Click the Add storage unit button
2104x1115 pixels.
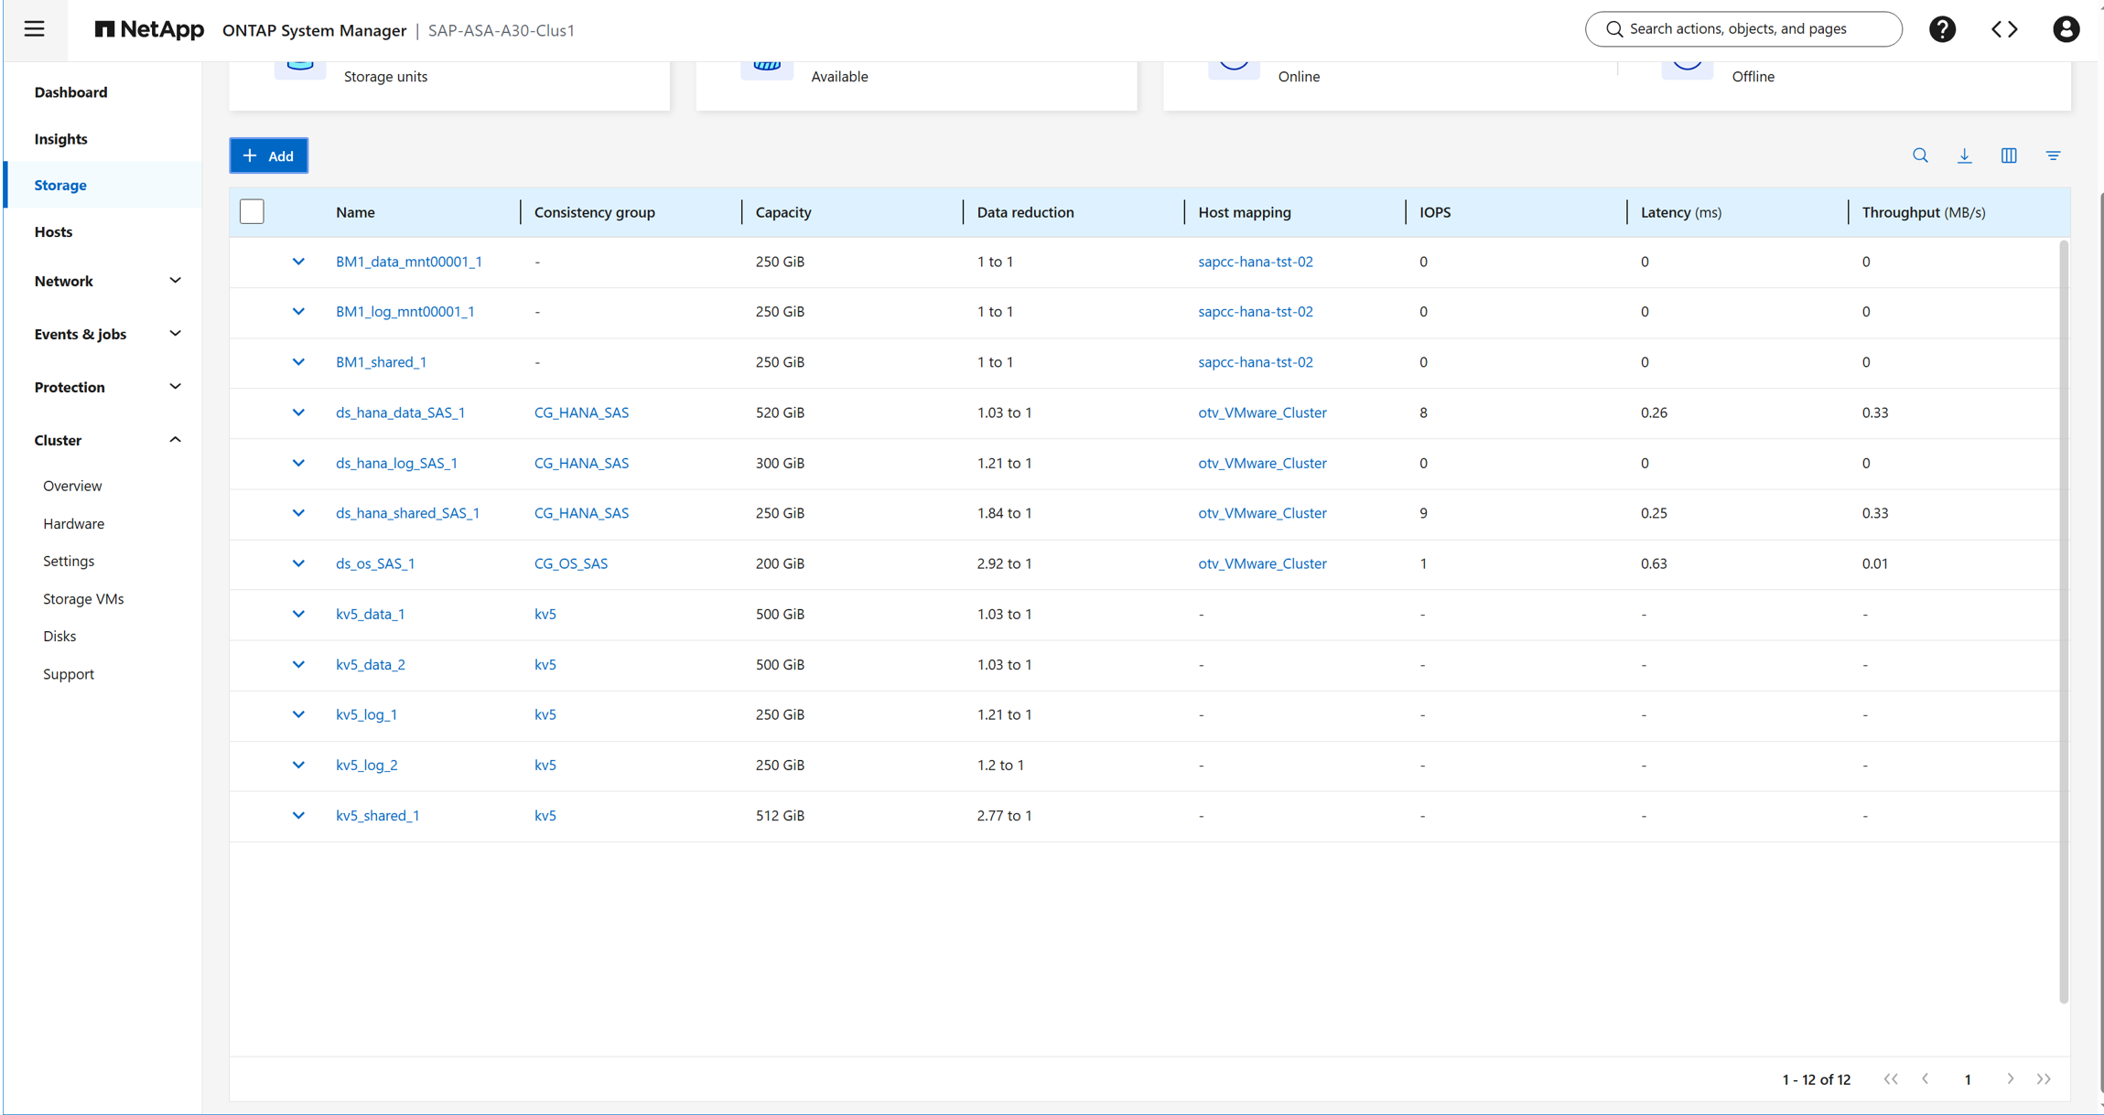268,155
